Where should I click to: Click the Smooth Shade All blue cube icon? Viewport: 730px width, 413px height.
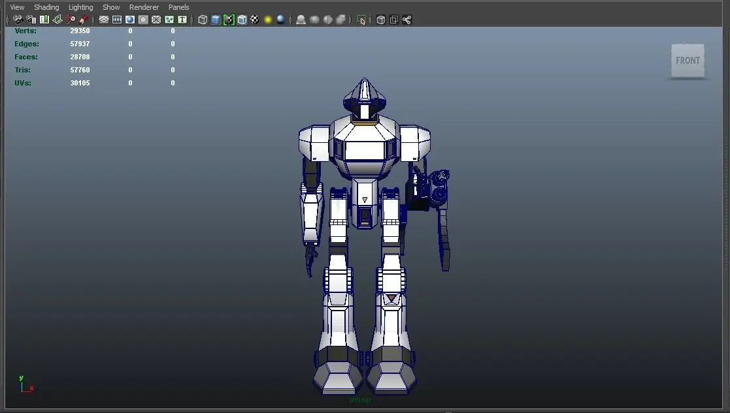point(216,20)
